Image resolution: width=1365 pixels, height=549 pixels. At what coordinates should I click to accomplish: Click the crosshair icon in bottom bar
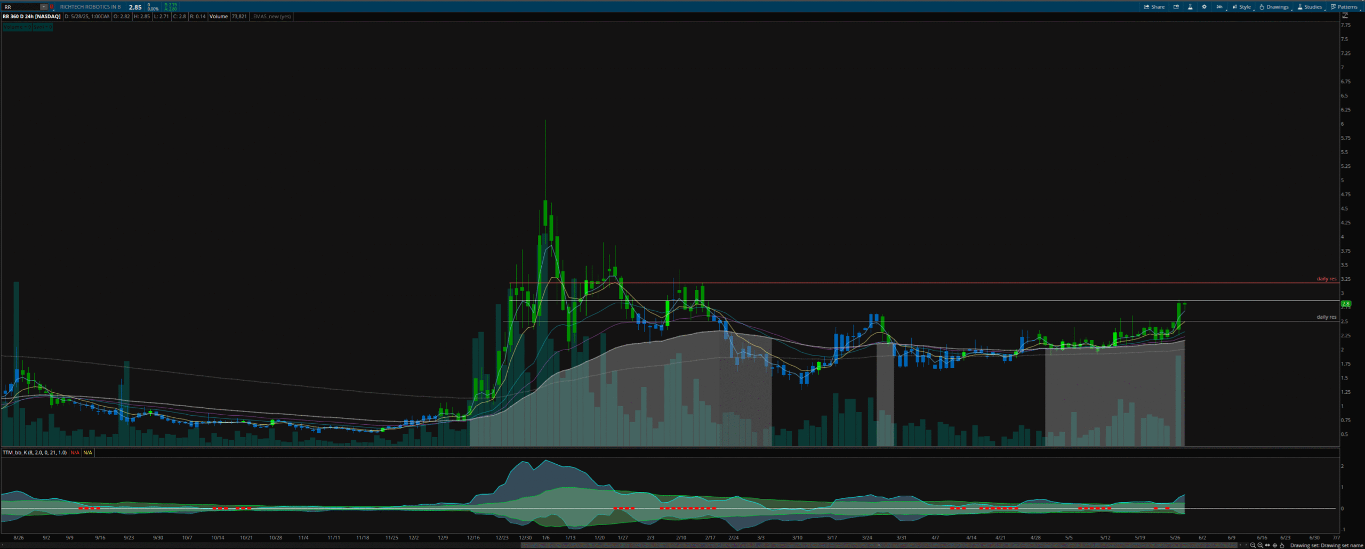tap(1275, 545)
